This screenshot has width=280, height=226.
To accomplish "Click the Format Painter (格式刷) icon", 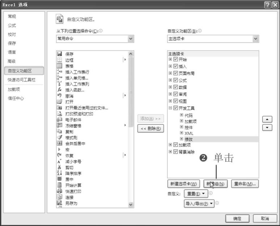I will [x=59, y=137].
